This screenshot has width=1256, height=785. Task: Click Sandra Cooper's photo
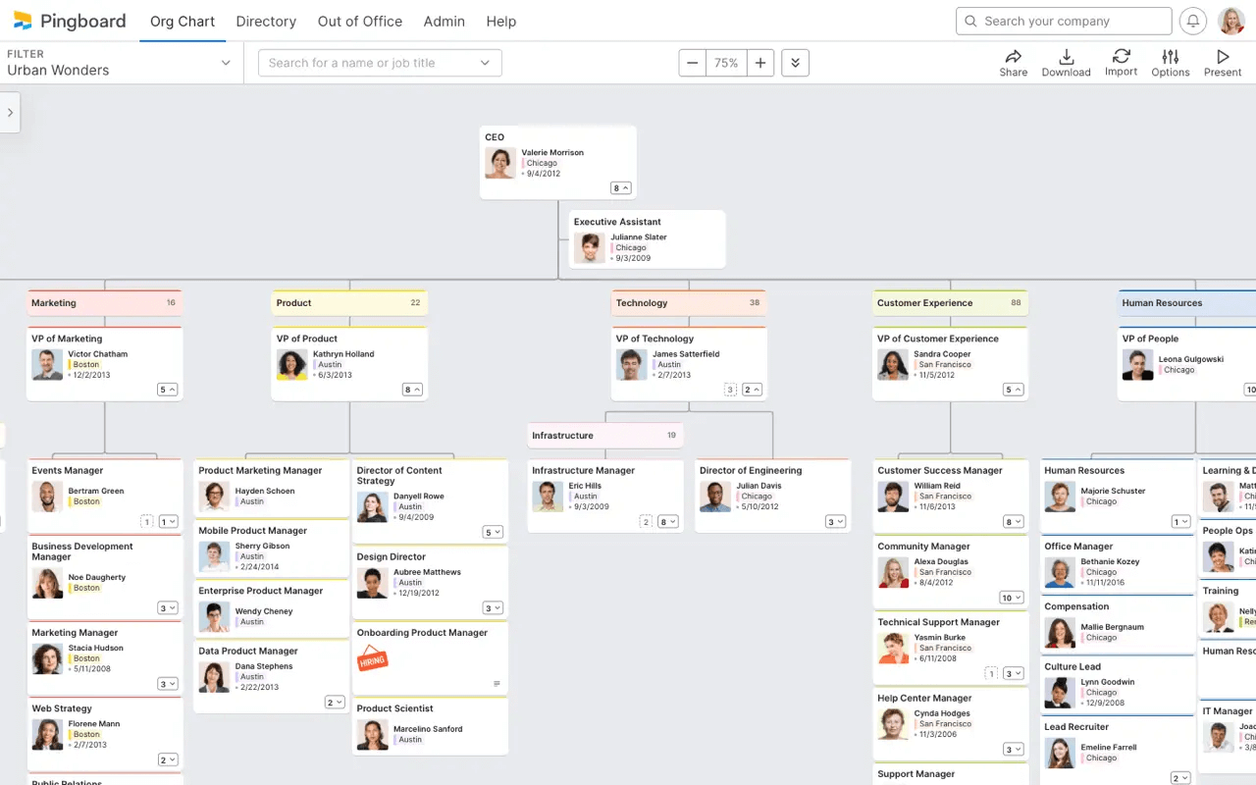[x=893, y=364]
